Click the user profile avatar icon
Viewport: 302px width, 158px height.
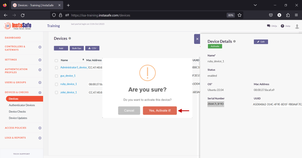[x=297, y=26]
